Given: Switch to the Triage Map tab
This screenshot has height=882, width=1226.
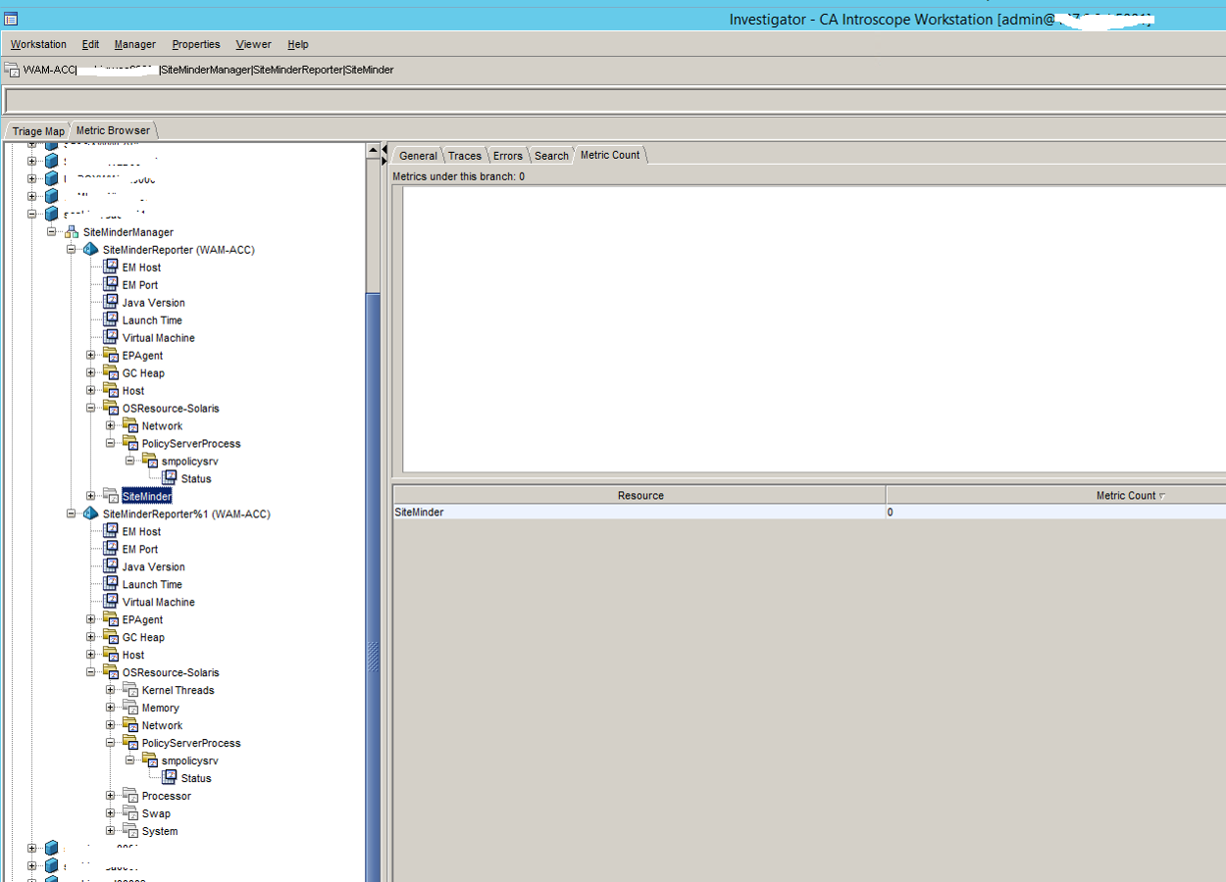Looking at the screenshot, I should [37, 130].
